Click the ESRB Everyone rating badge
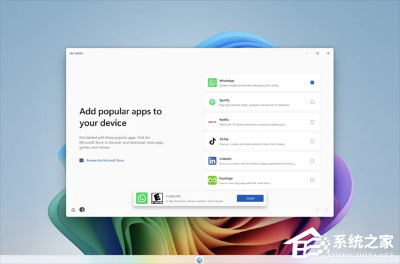This screenshot has width=400, height=264. click(157, 198)
